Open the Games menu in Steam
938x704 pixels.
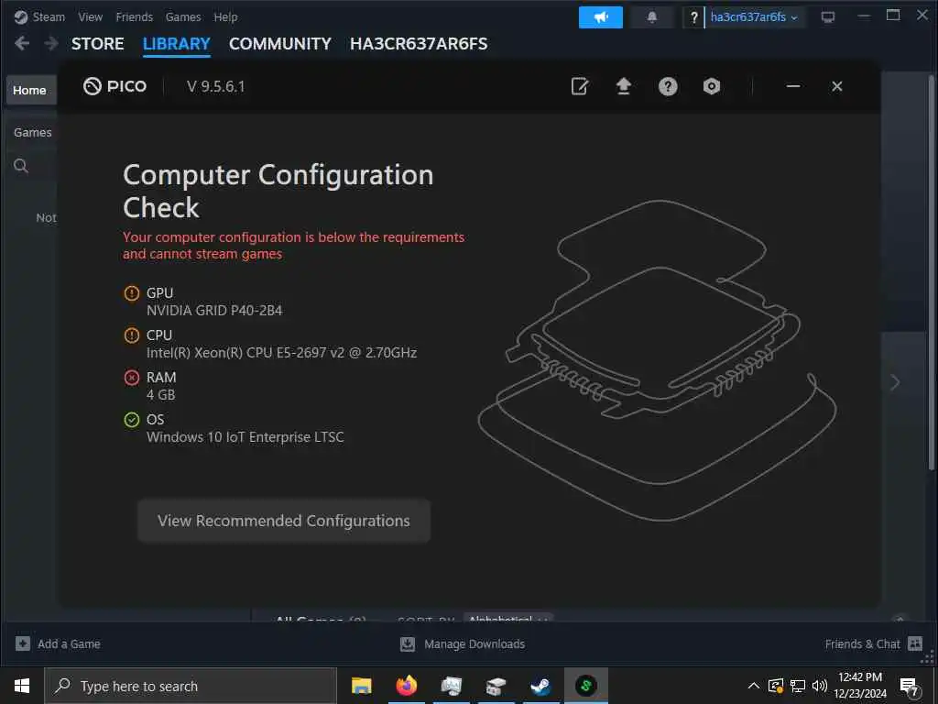pyautogui.click(x=183, y=16)
